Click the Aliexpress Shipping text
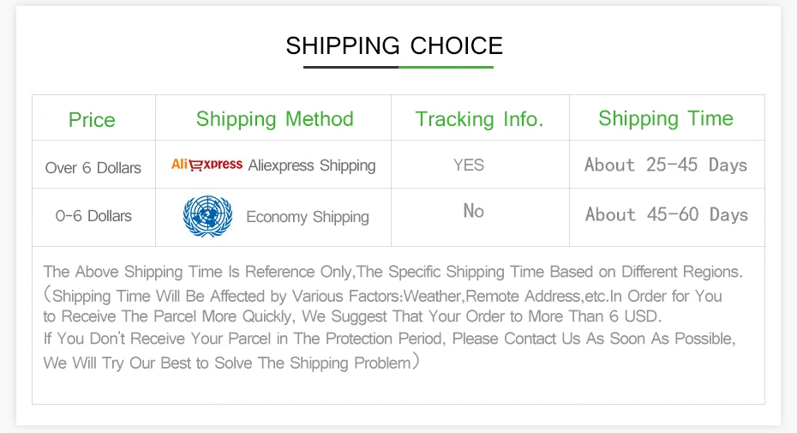 pyautogui.click(x=312, y=165)
